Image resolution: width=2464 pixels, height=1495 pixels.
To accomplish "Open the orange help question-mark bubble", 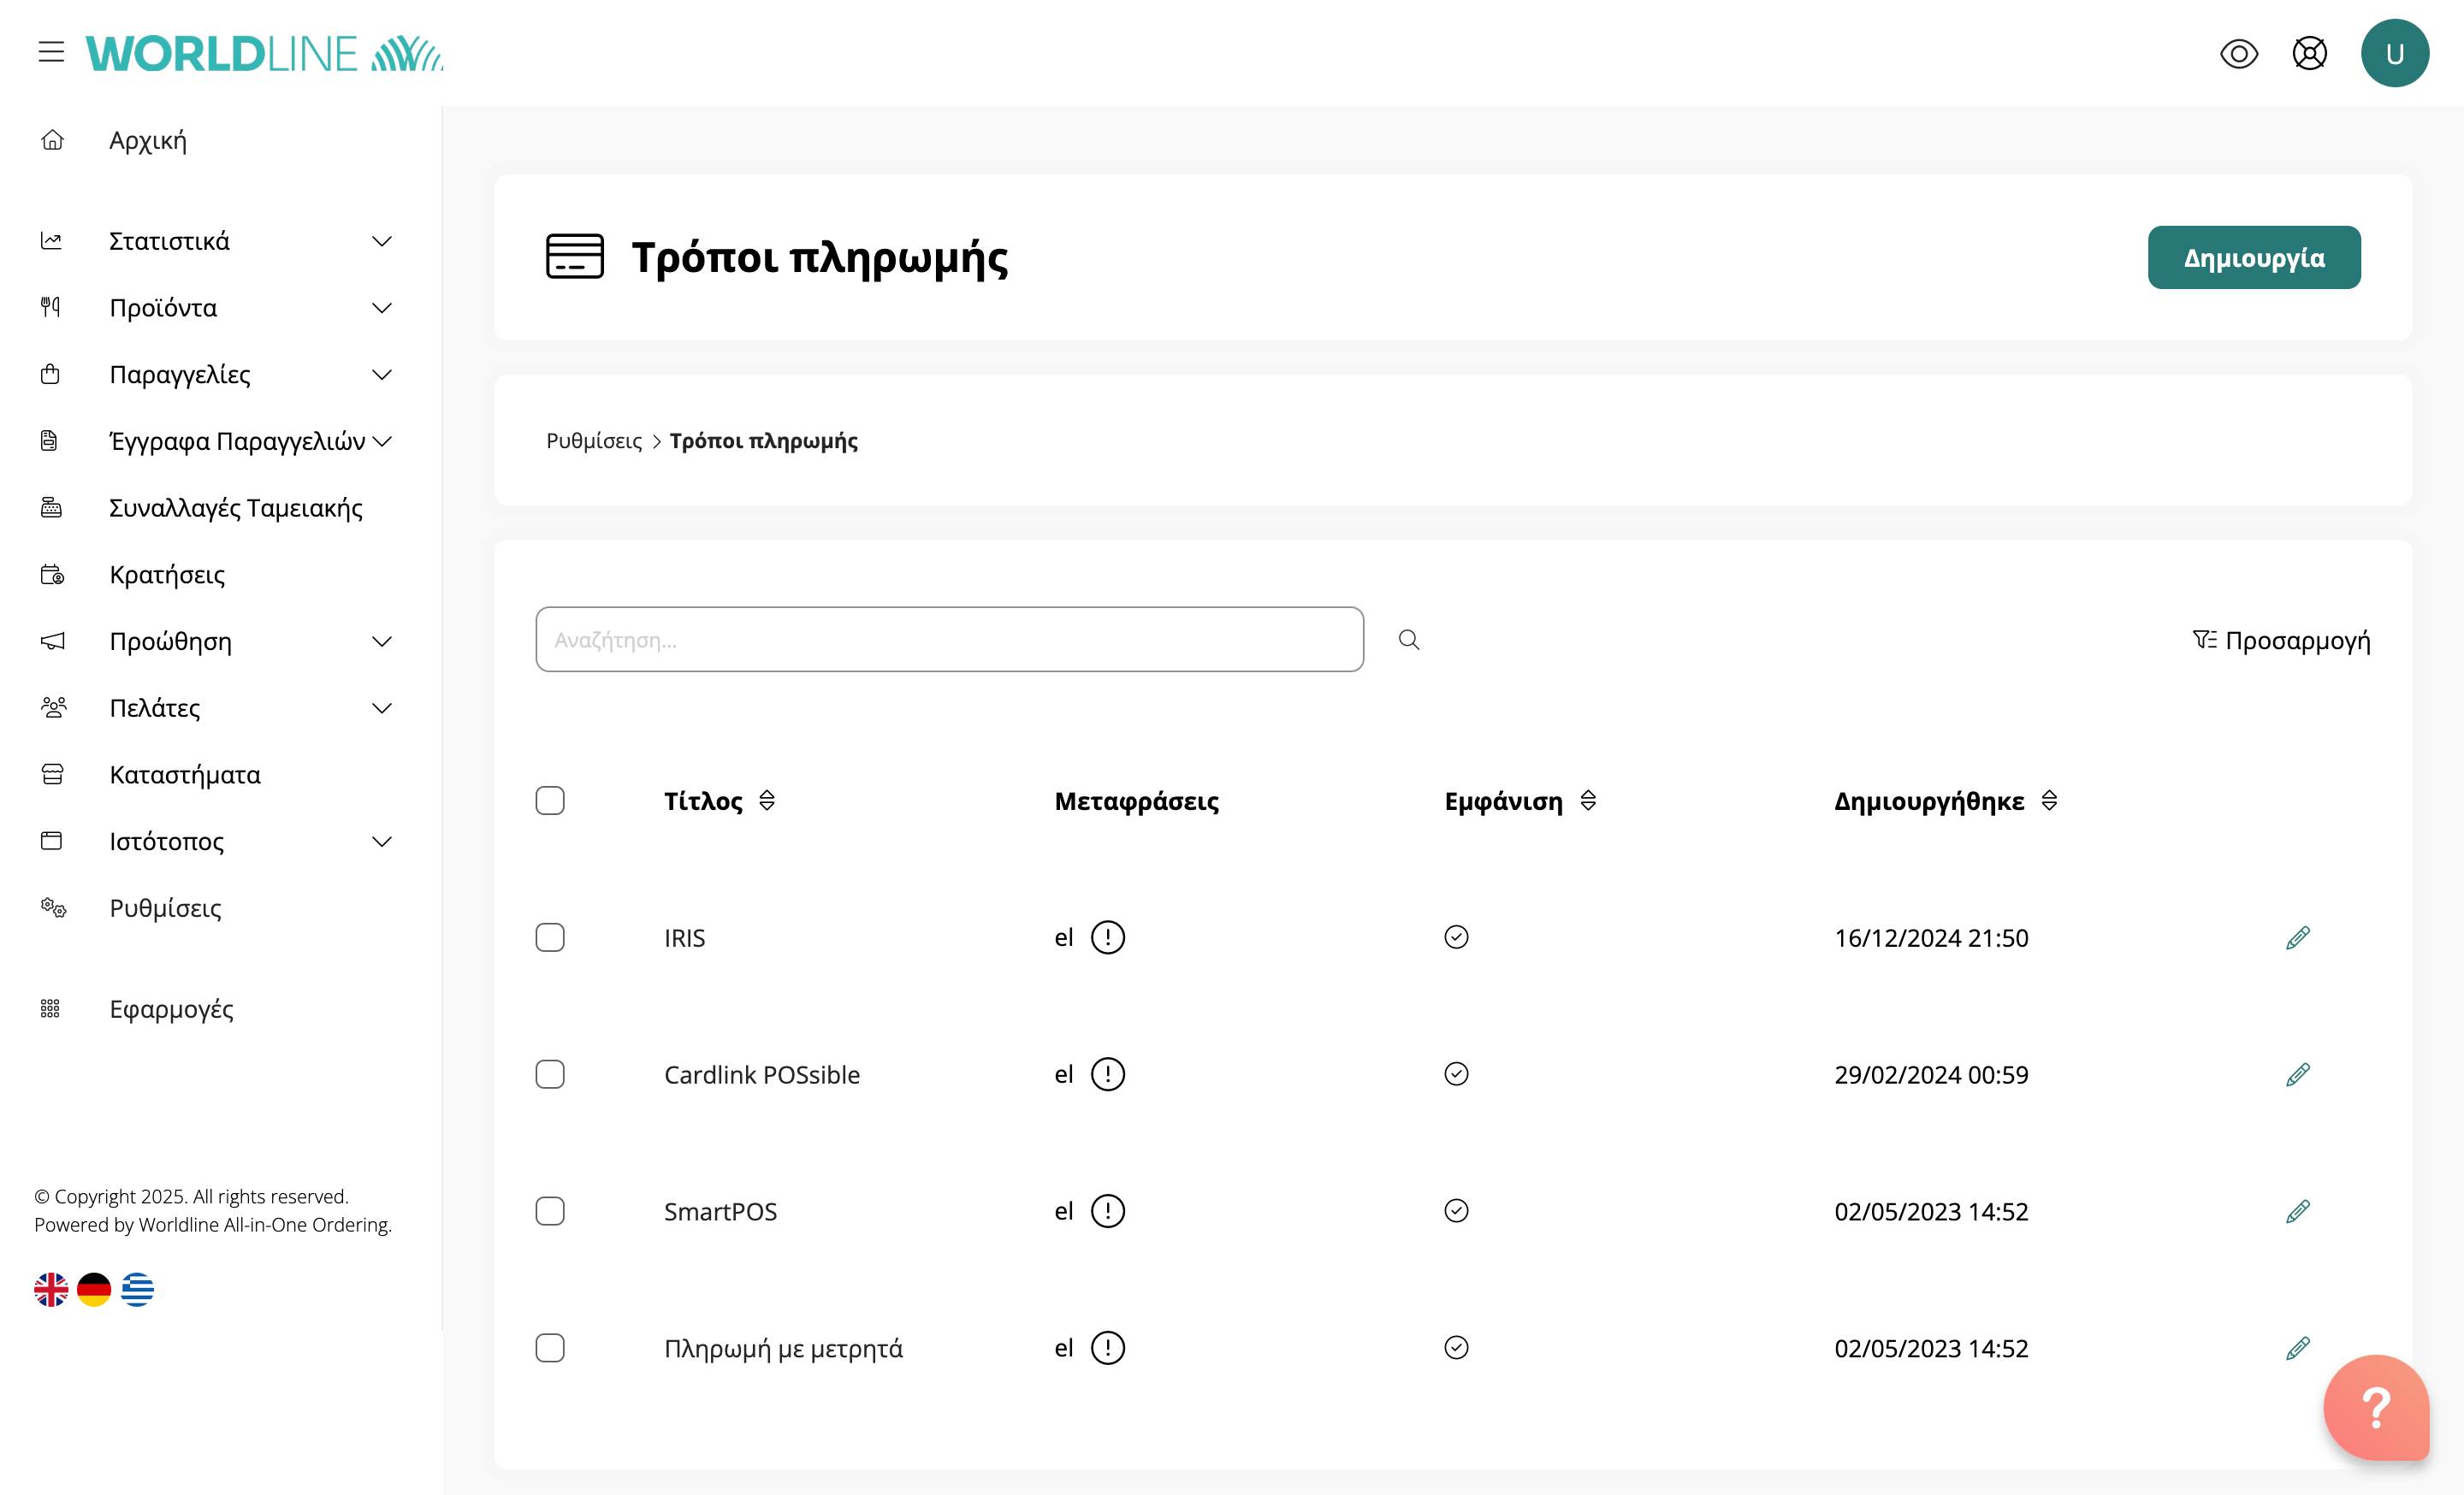I will click(2375, 1407).
